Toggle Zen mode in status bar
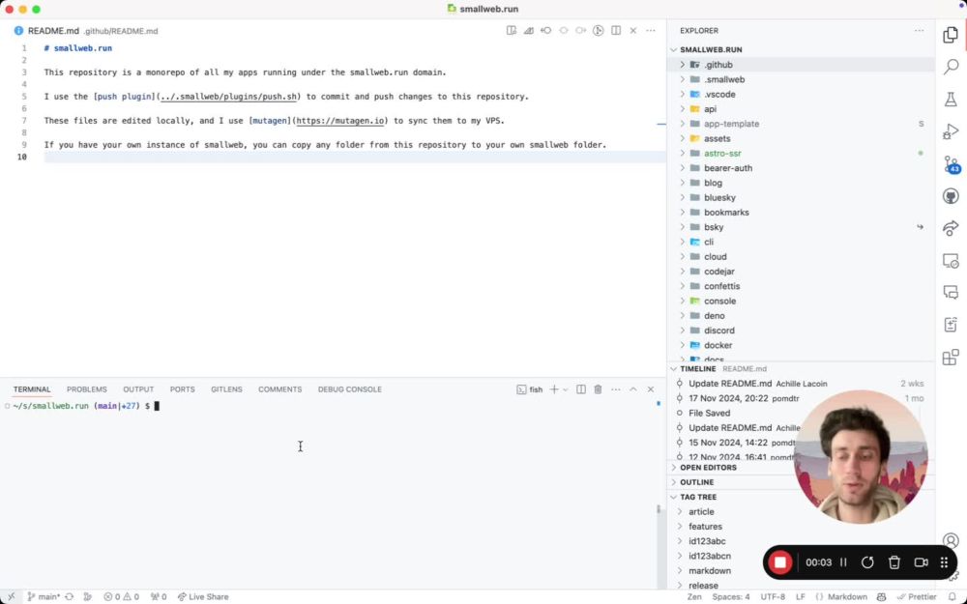 point(694,597)
